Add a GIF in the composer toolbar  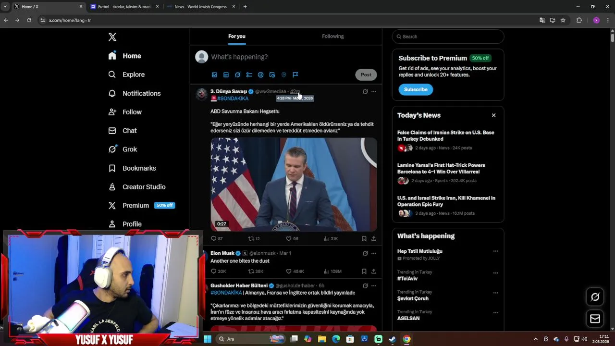click(x=226, y=75)
